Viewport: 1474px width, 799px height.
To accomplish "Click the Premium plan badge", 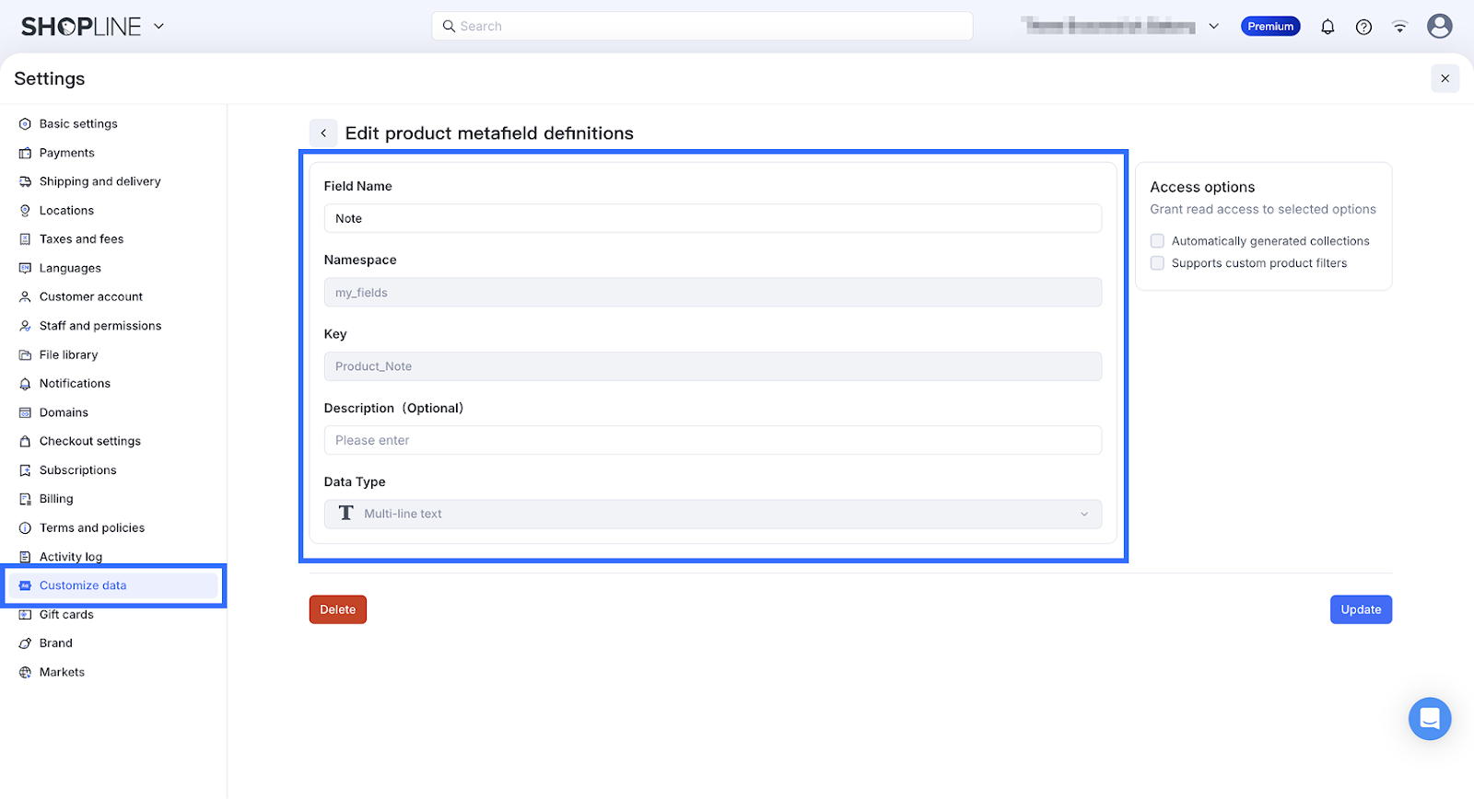I will (1270, 27).
